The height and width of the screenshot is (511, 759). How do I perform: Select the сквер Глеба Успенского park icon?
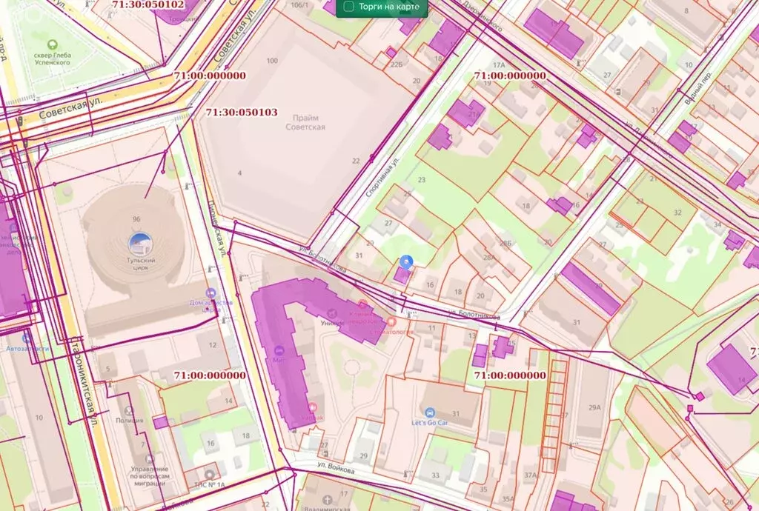click(x=51, y=44)
